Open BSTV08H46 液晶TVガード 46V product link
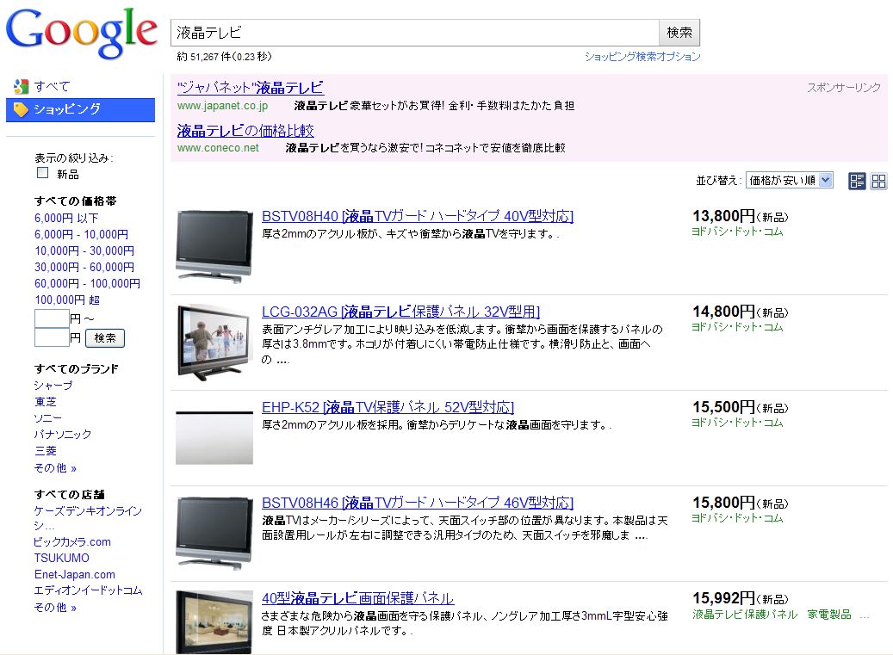The width and height of the screenshot is (893, 655). (x=418, y=503)
